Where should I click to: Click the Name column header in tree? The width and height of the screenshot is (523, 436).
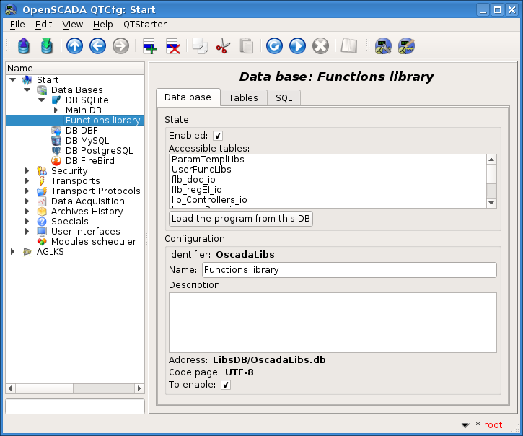[x=75, y=69]
